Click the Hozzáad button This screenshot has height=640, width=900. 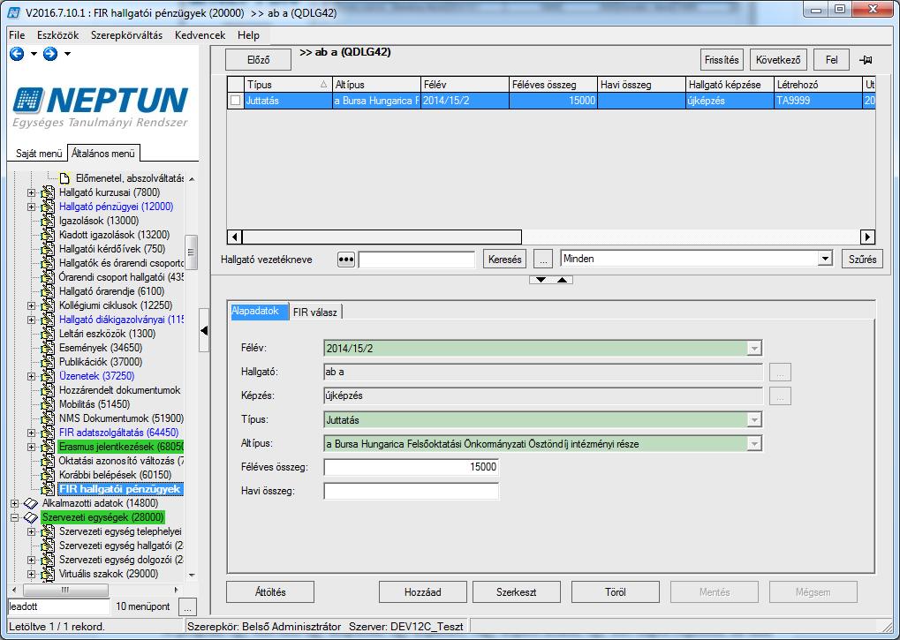point(423,591)
